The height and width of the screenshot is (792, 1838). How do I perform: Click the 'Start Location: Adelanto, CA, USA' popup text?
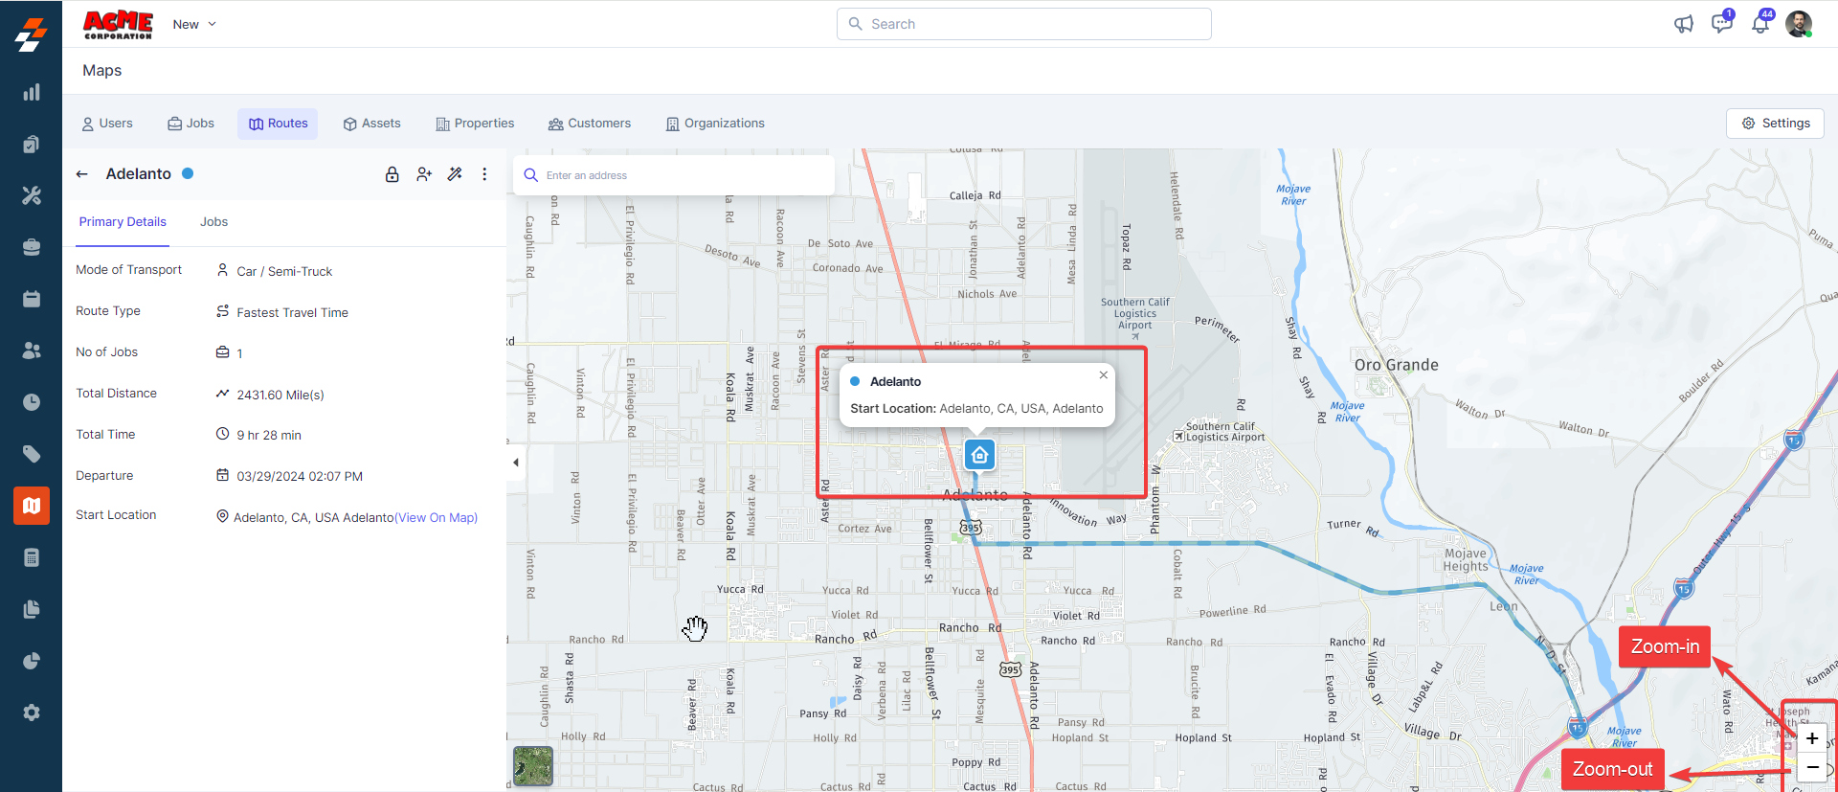point(976,409)
